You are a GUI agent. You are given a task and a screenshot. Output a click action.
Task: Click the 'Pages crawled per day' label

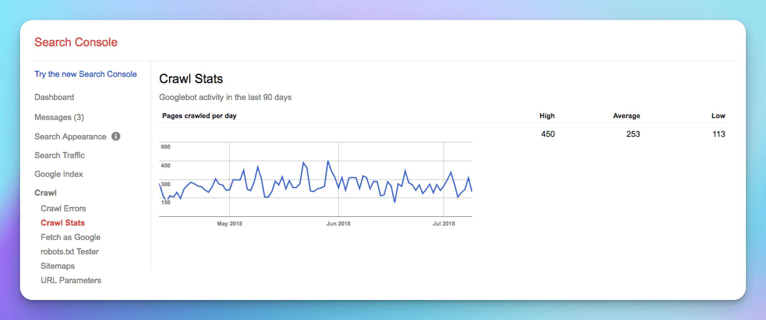199,116
